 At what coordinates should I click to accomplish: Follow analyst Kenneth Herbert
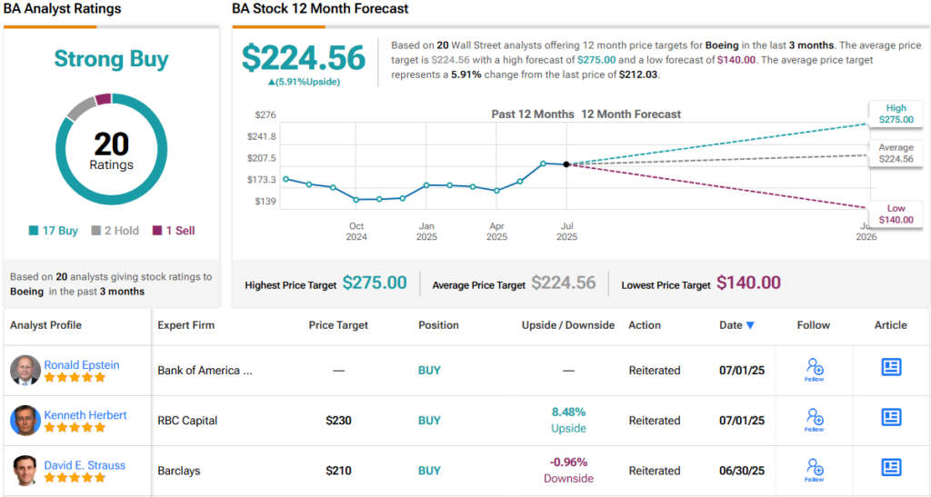(814, 420)
